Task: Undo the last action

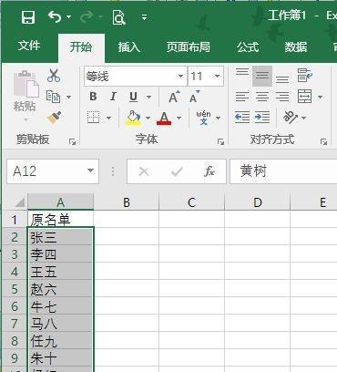Action: 55,16
